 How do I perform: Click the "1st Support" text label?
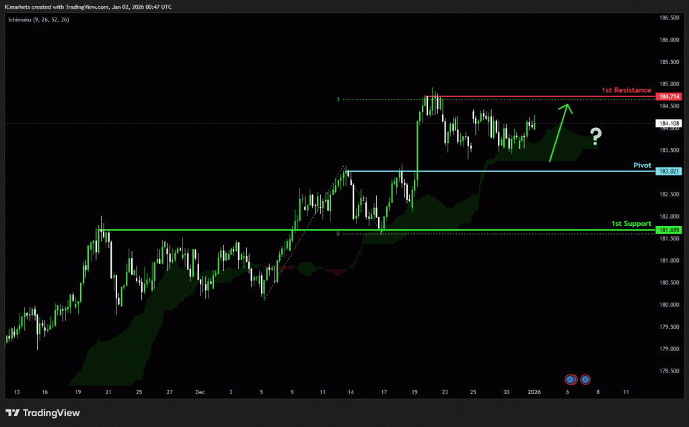631,223
